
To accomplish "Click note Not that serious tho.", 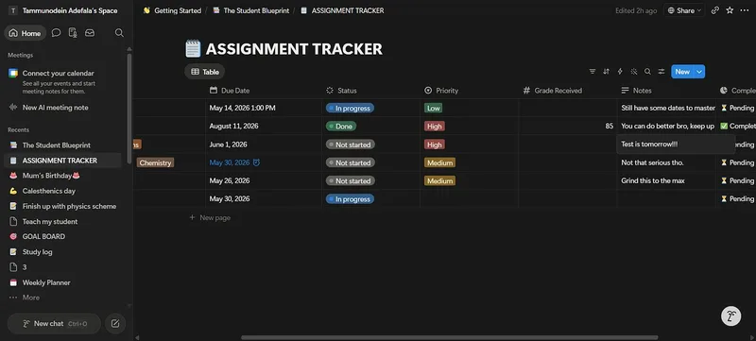I will (x=652, y=162).
